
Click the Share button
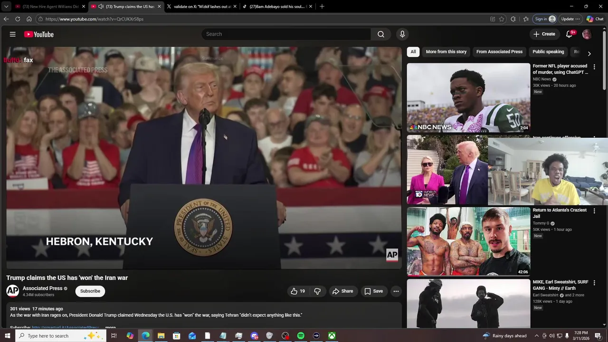tap(342, 291)
